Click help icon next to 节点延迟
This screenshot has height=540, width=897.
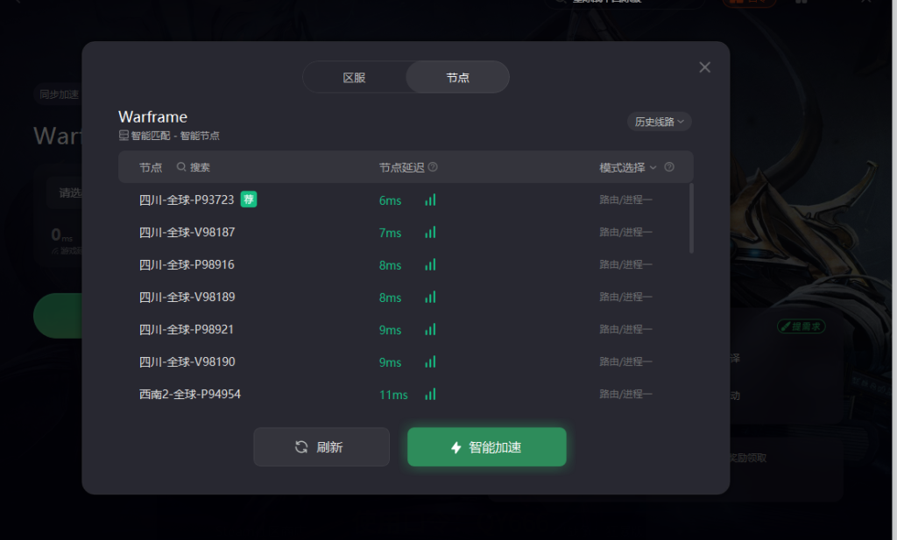(x=433, y=167)
